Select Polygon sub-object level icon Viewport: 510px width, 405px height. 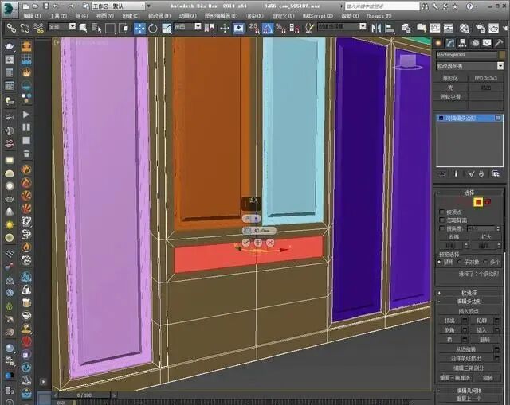point(478,202)
